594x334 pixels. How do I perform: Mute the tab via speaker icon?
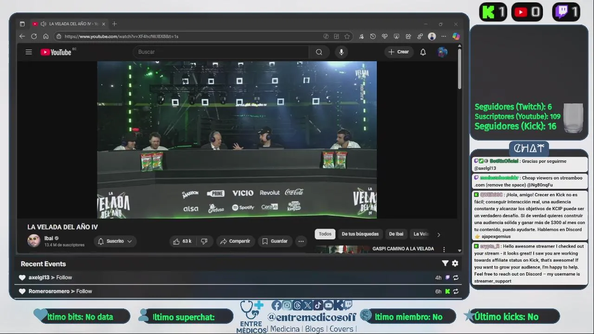43,24
